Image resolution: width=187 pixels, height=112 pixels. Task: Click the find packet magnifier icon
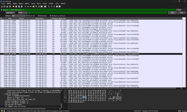[25, 6]
